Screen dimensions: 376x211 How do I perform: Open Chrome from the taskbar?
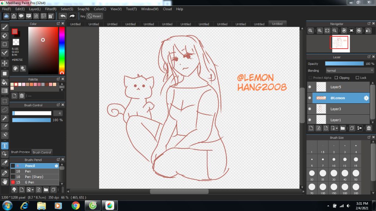[76, 206]
